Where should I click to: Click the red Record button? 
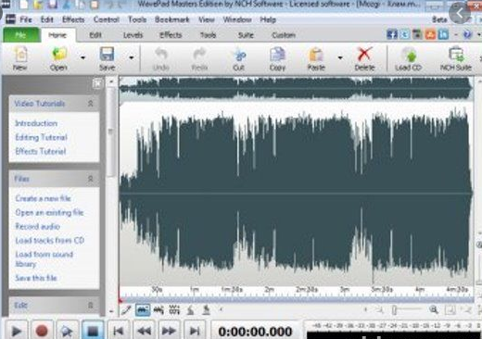42,331
